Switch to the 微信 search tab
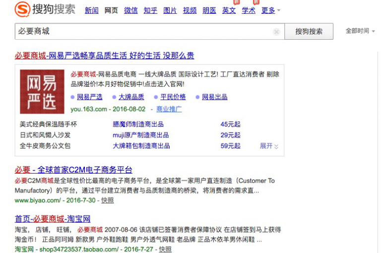Viewport: 381px width, 253px height. (x=131, y=10)
